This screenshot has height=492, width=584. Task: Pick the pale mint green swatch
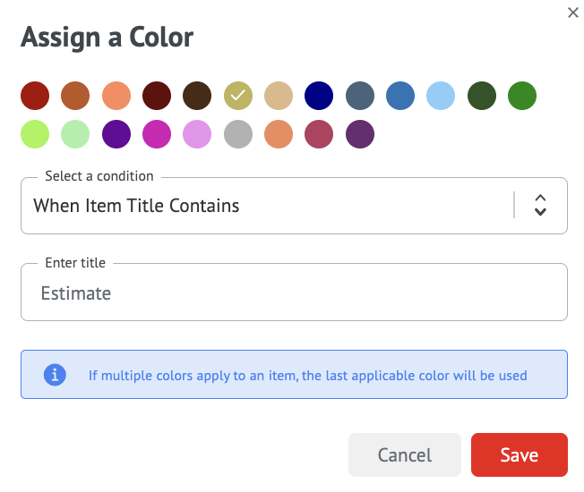point(75,135)
